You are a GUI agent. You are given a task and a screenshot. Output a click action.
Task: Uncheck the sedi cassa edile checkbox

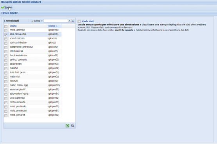pyautogui.click(x=6, y=34)
